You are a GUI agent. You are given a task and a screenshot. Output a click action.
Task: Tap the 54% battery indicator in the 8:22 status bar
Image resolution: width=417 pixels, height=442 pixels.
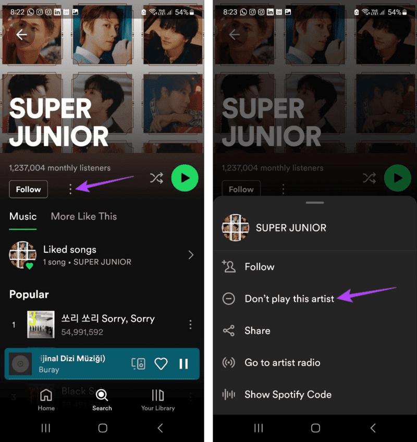(x=185, y=12)
